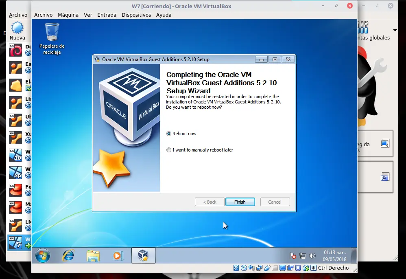Expand the global tools dropdown arrow
The height and width of the screenshot is (279, 406).
pyautogui.click(x=395, y=30)
